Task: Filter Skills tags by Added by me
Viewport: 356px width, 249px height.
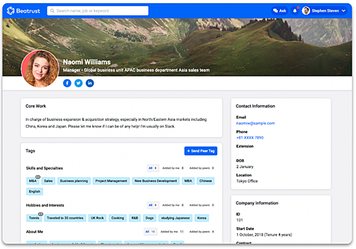Action: tap(173, 168)
